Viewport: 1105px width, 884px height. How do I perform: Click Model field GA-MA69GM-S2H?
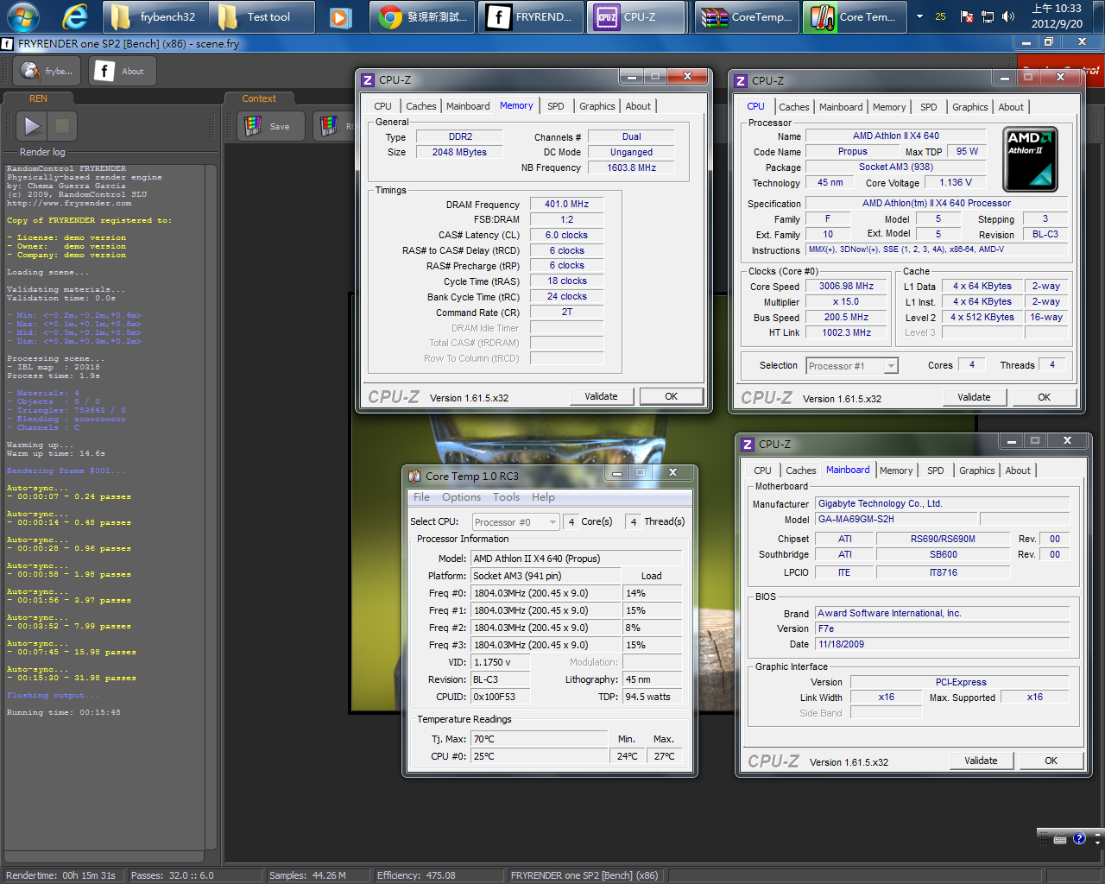point(895,519)
